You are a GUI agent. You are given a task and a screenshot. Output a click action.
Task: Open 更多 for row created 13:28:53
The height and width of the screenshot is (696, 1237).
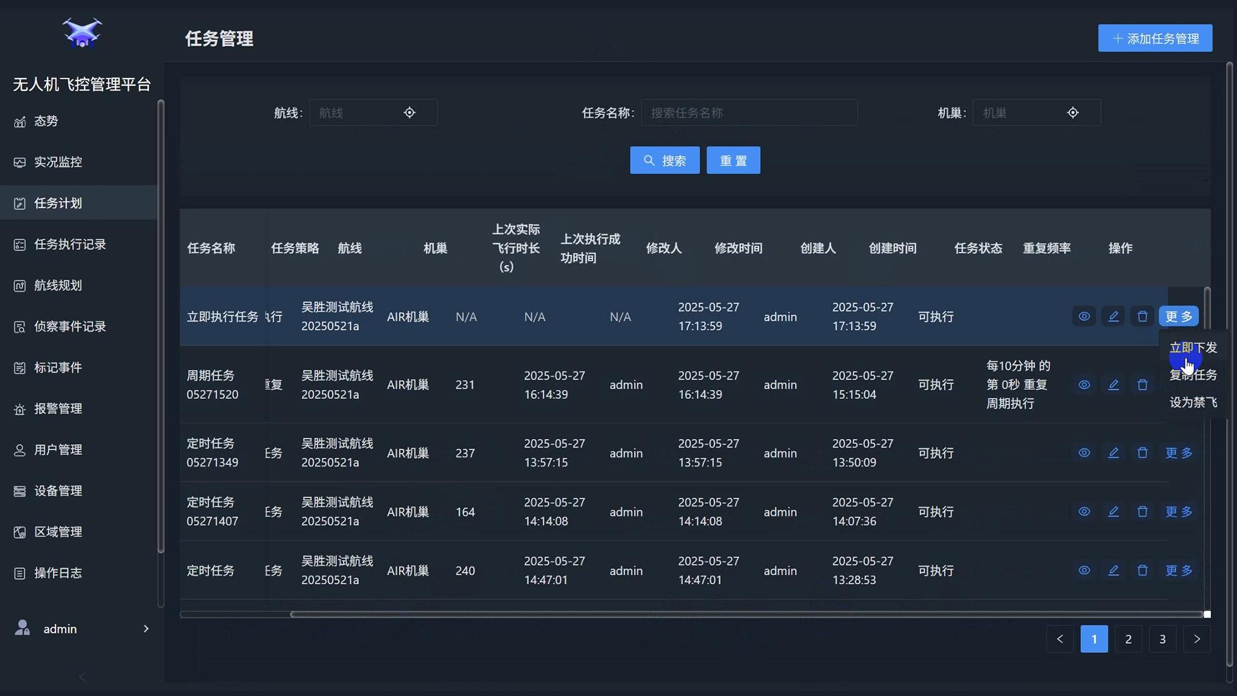1179,570
